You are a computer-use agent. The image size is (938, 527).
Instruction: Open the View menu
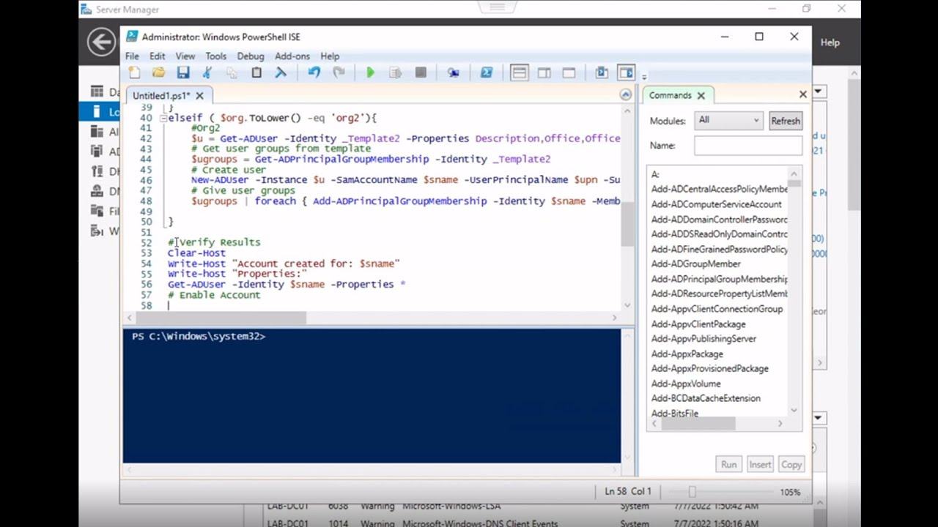tap(185, 56)
